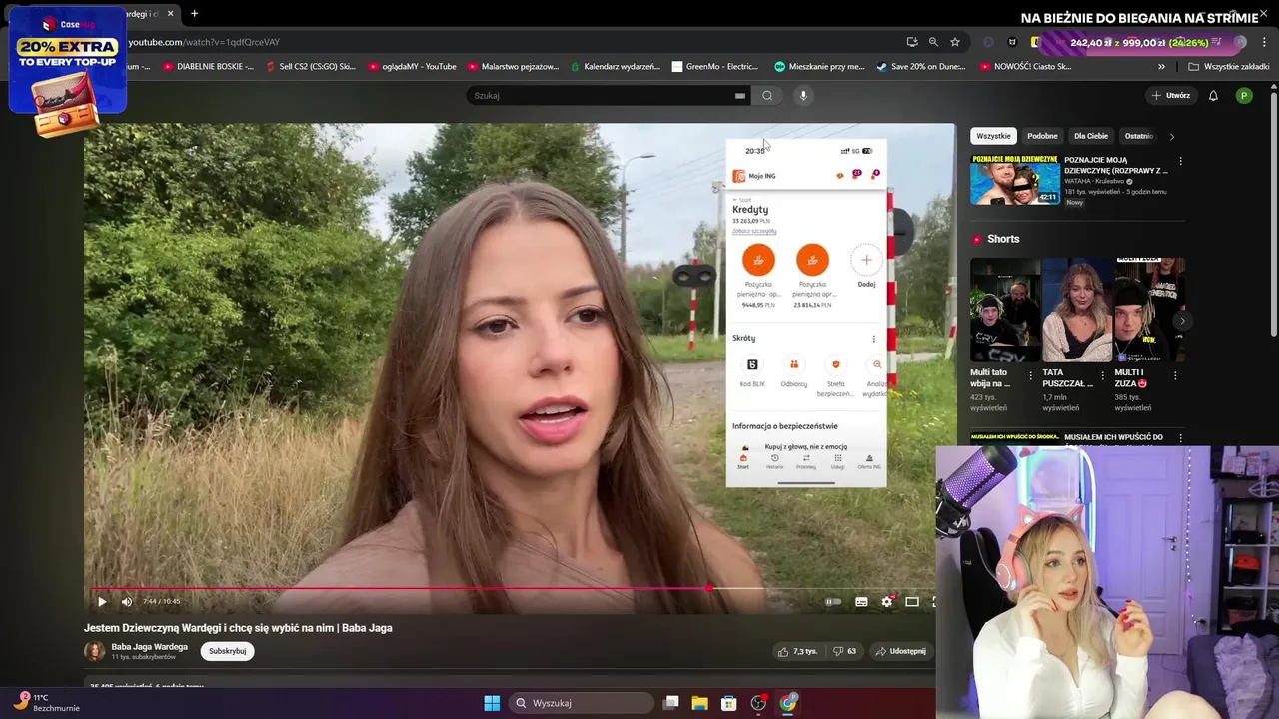Open options for MULTI I ZUZA short

coord(1175,376)
